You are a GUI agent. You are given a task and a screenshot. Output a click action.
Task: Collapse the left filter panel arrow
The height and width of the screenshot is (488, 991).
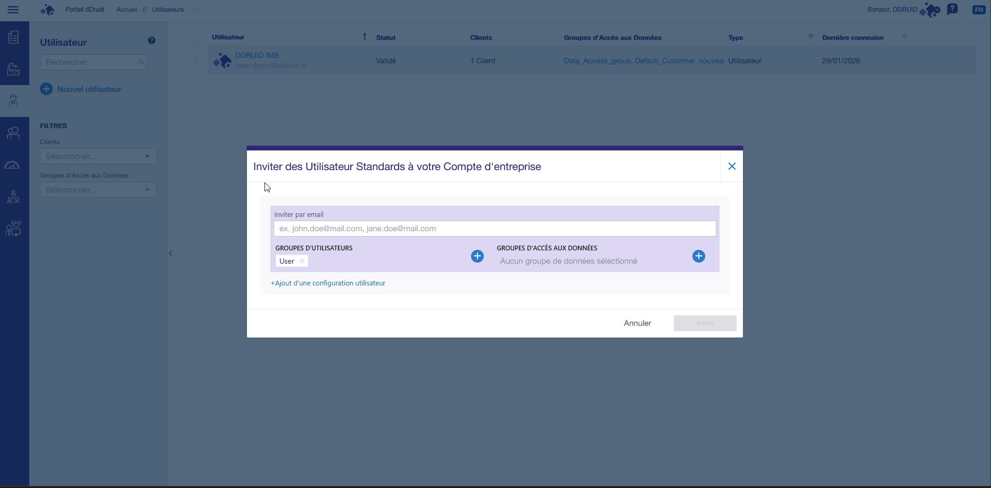click(170, 253)
